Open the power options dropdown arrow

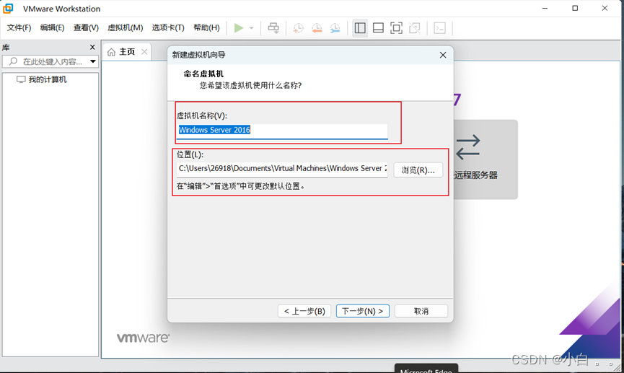pos(252,28)
